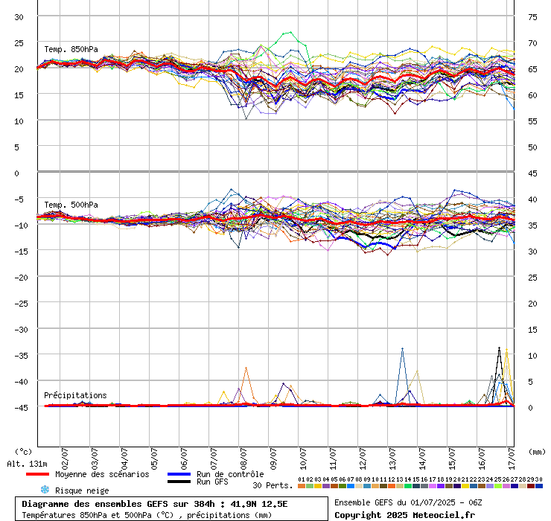Click the 17/07 date axis label
Viewport: 551px width, 521px height.
[512, 458]
